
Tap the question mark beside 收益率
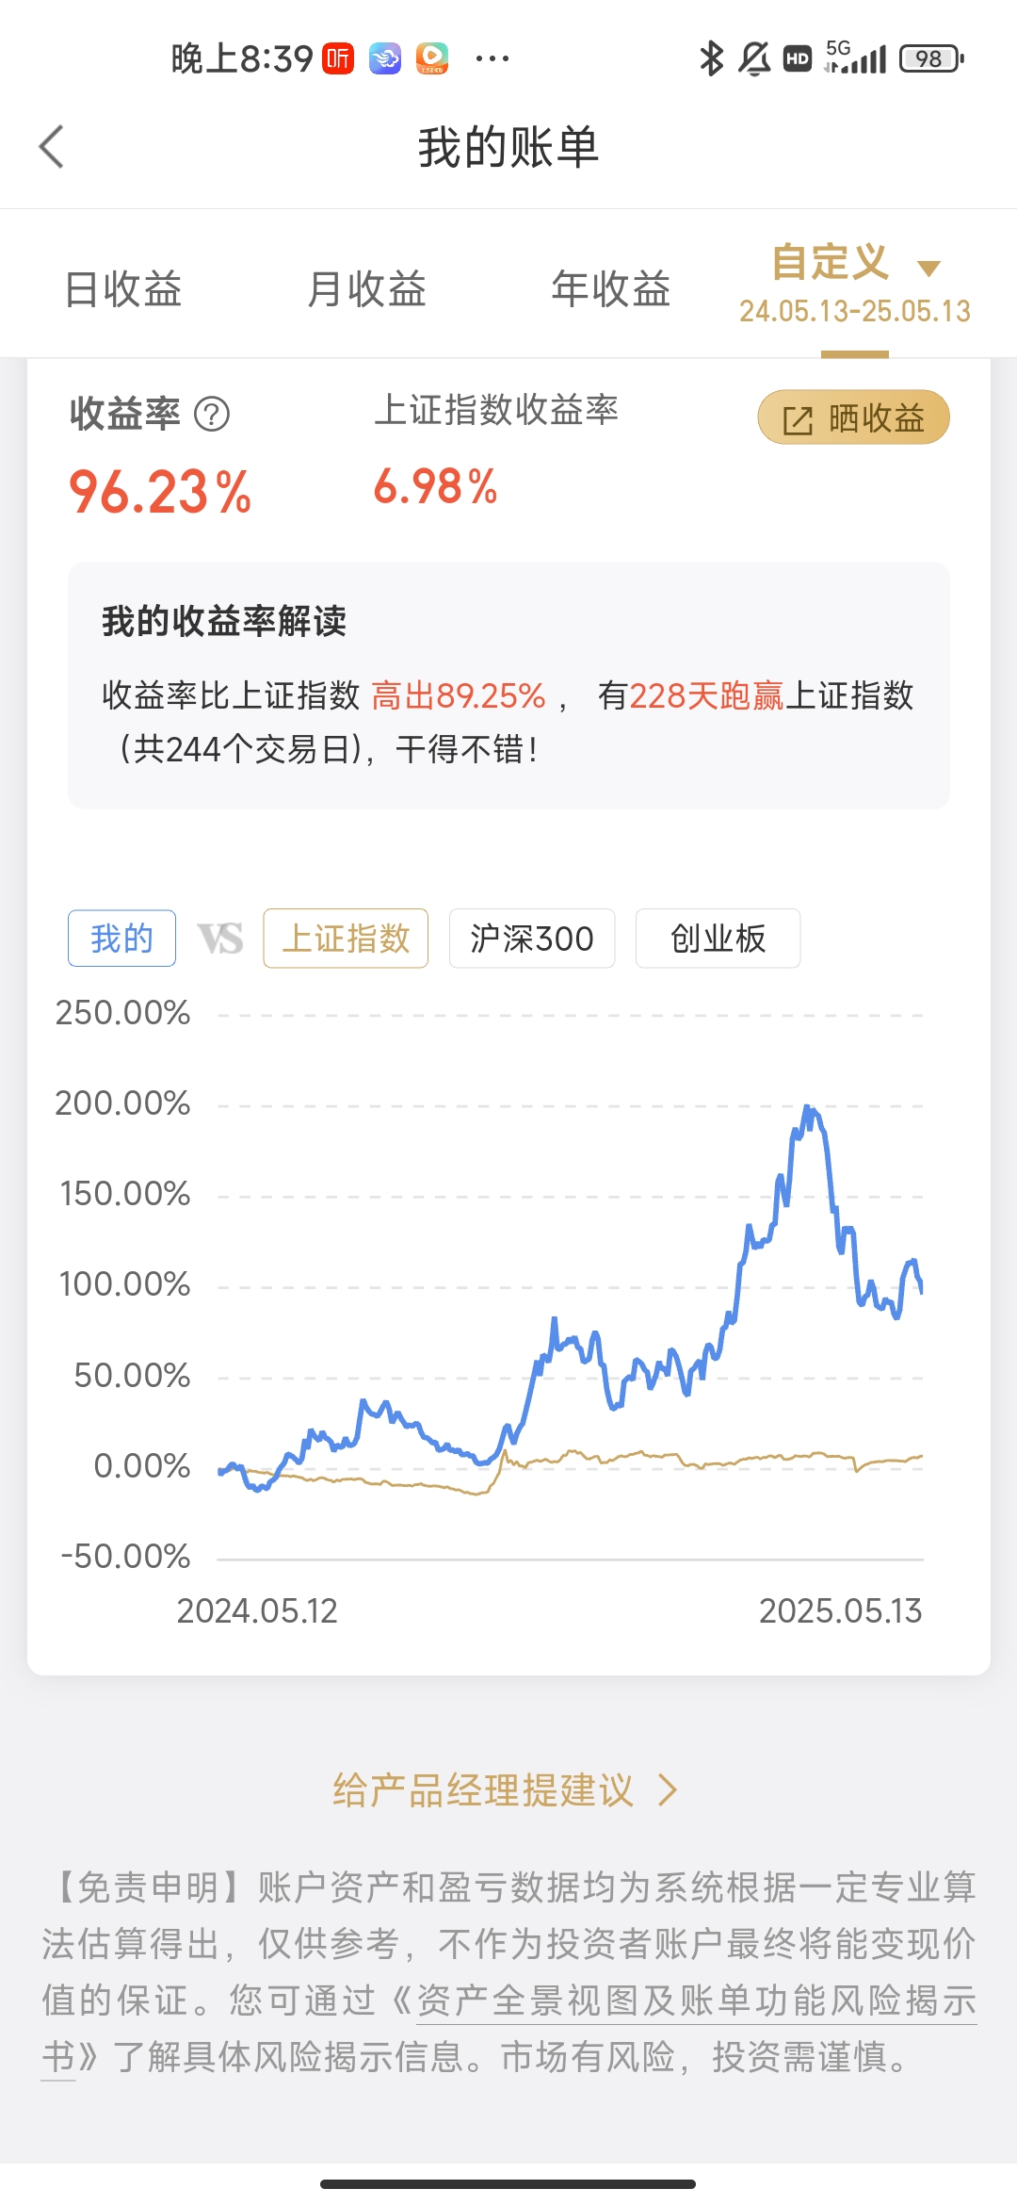click(212, 414)
